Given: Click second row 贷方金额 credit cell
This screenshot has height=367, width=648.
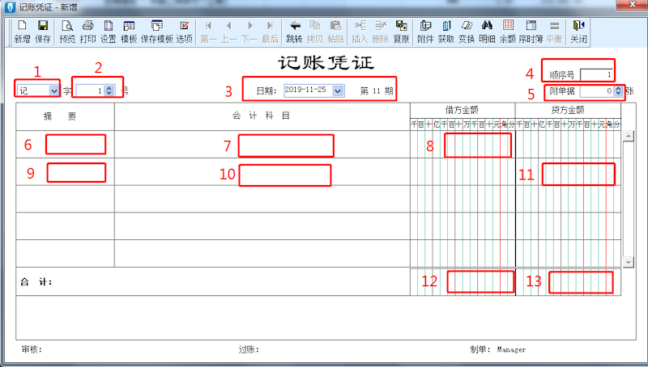Looking at the screenshot, I should click(569, 172).
